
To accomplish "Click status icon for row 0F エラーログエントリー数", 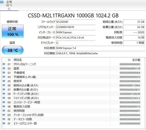I will tap(4, 123).
